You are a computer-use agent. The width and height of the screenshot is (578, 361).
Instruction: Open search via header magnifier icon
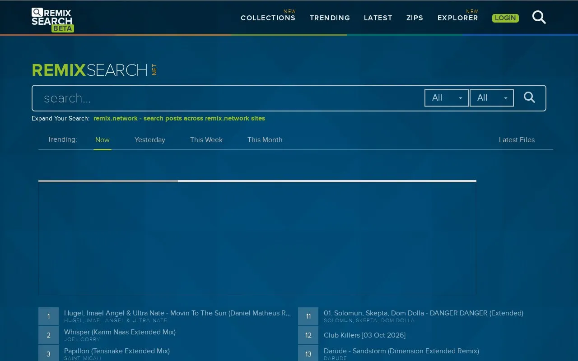pyautogui.click(x=539, y=17)
